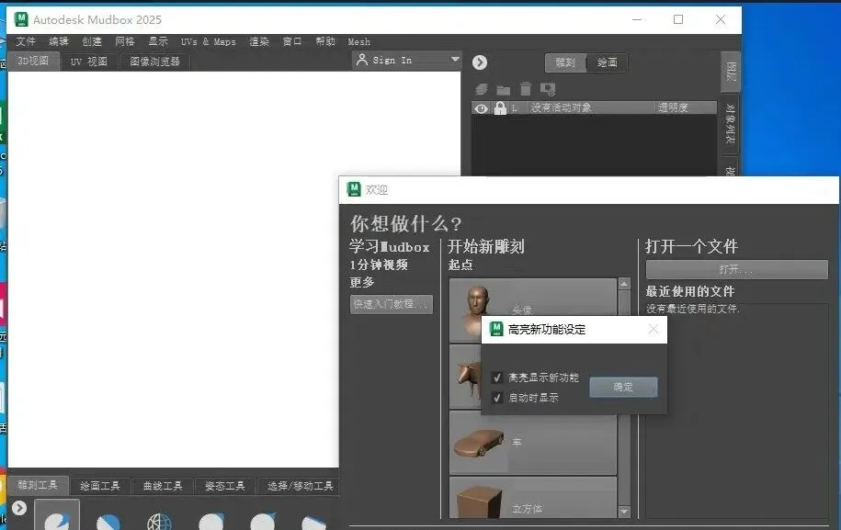Select the second sculpt brush with blue half

(x=108, y=520)
